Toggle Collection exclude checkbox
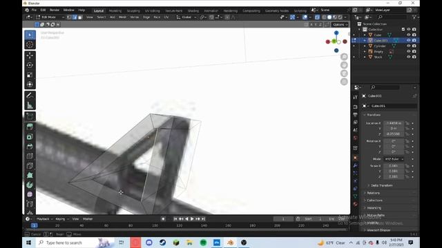This screenshot has height=248, width=442. point(403,29)
